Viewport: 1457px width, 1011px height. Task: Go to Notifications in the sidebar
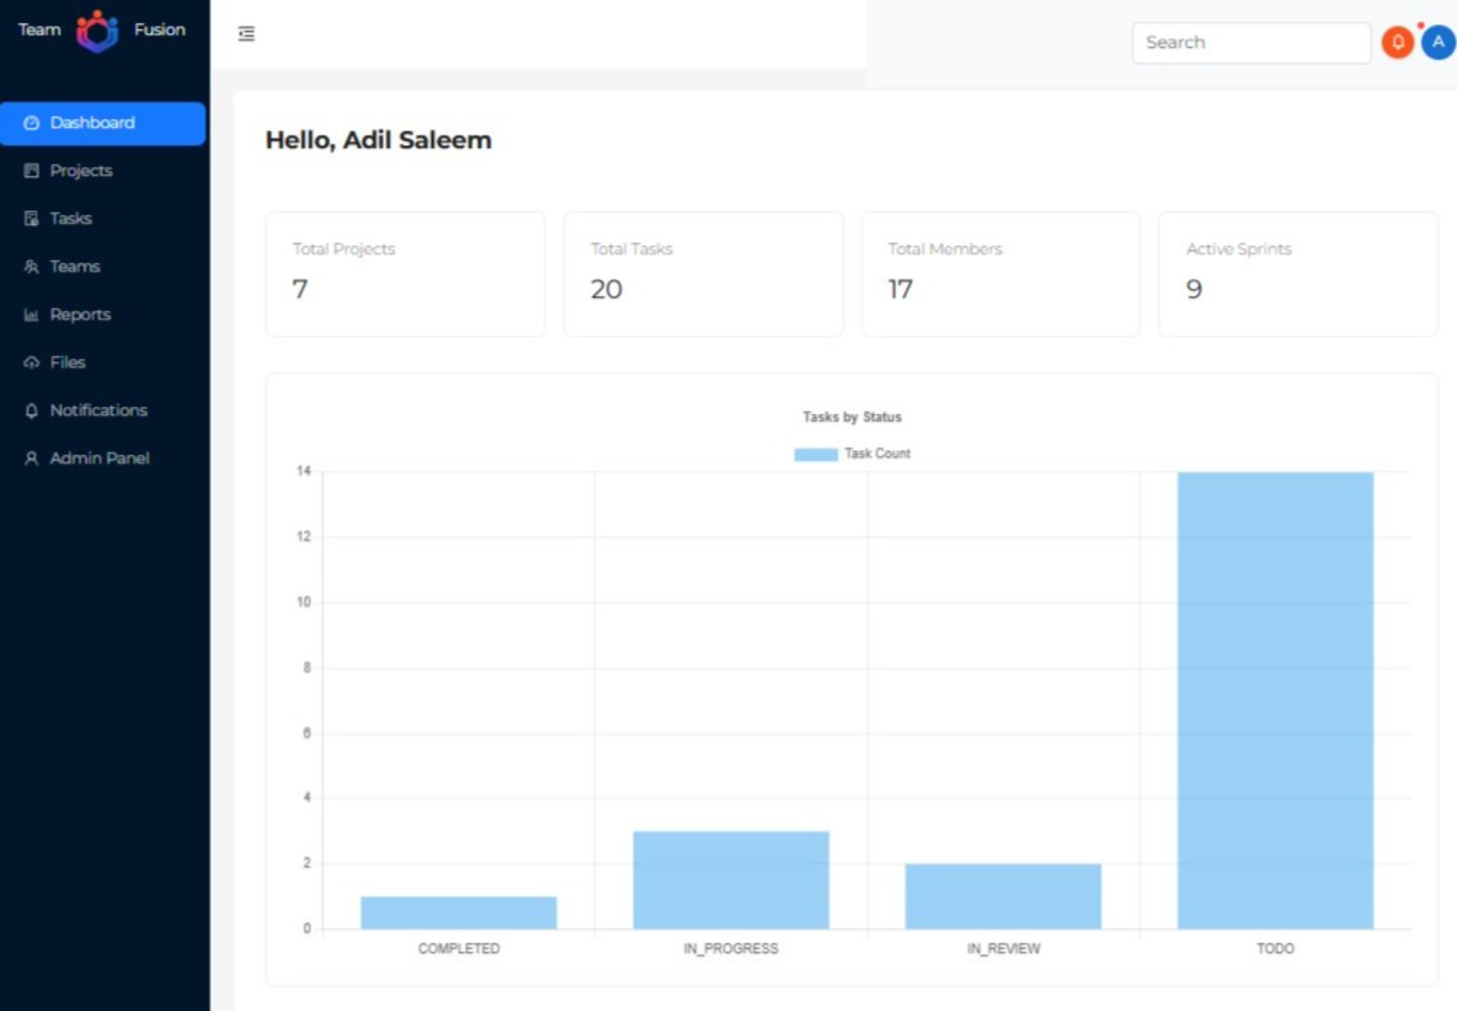[x=97, y=410]
